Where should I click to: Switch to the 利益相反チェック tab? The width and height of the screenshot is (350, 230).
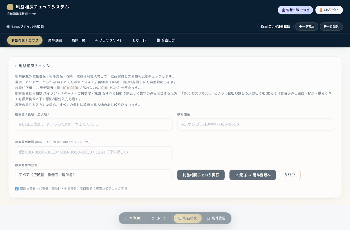(25, 40)
